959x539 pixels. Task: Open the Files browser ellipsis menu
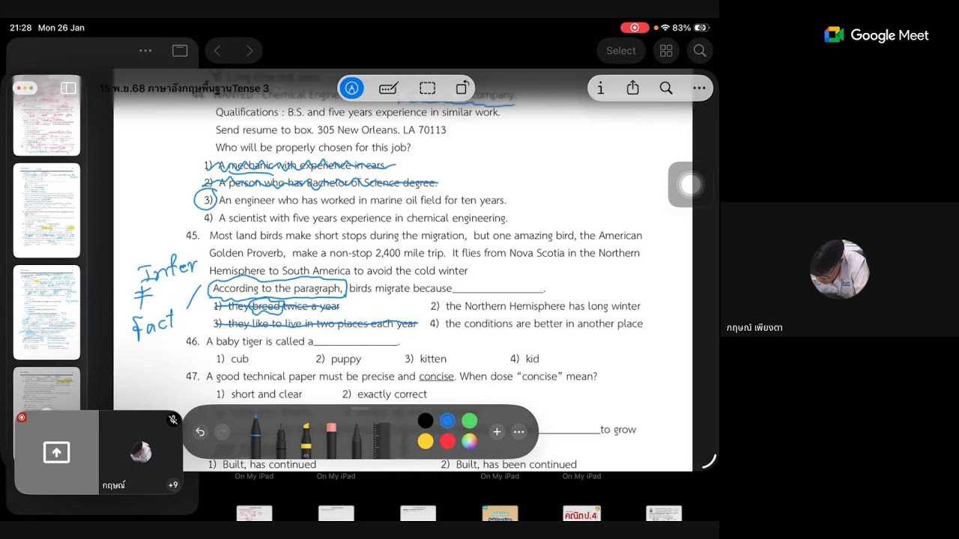[x=145, y=51]
